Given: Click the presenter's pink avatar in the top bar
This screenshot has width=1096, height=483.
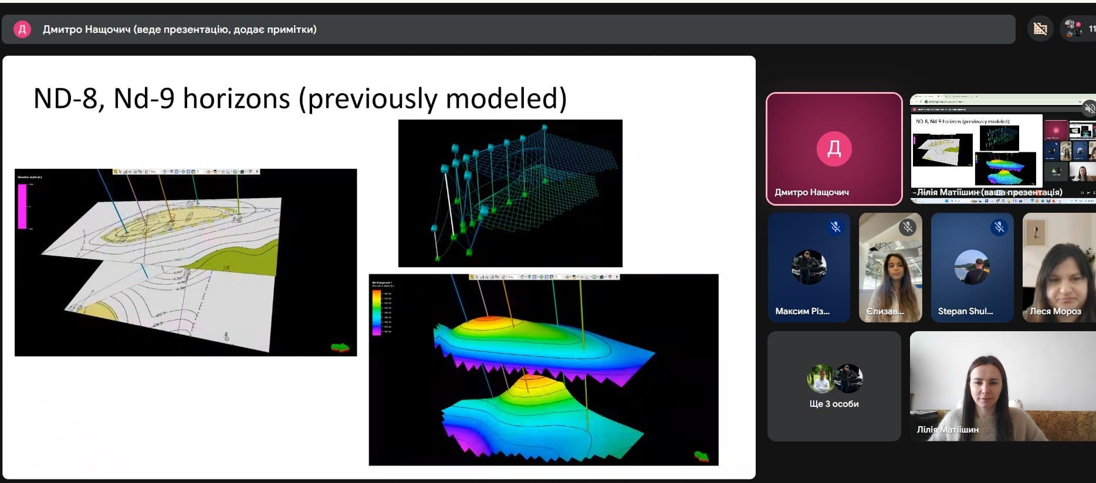Looking at the screenshot, I should coord(22,29).
